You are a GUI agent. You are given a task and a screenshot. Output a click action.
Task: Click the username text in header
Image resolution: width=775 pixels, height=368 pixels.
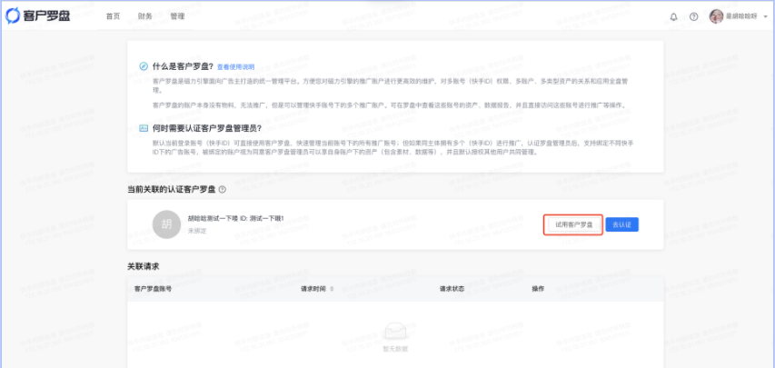tap(741, 16)
